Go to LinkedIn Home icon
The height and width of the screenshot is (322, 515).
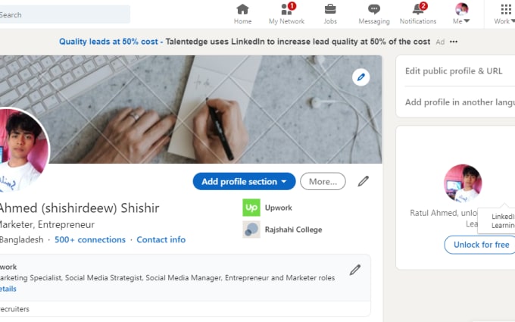[242, 10]
